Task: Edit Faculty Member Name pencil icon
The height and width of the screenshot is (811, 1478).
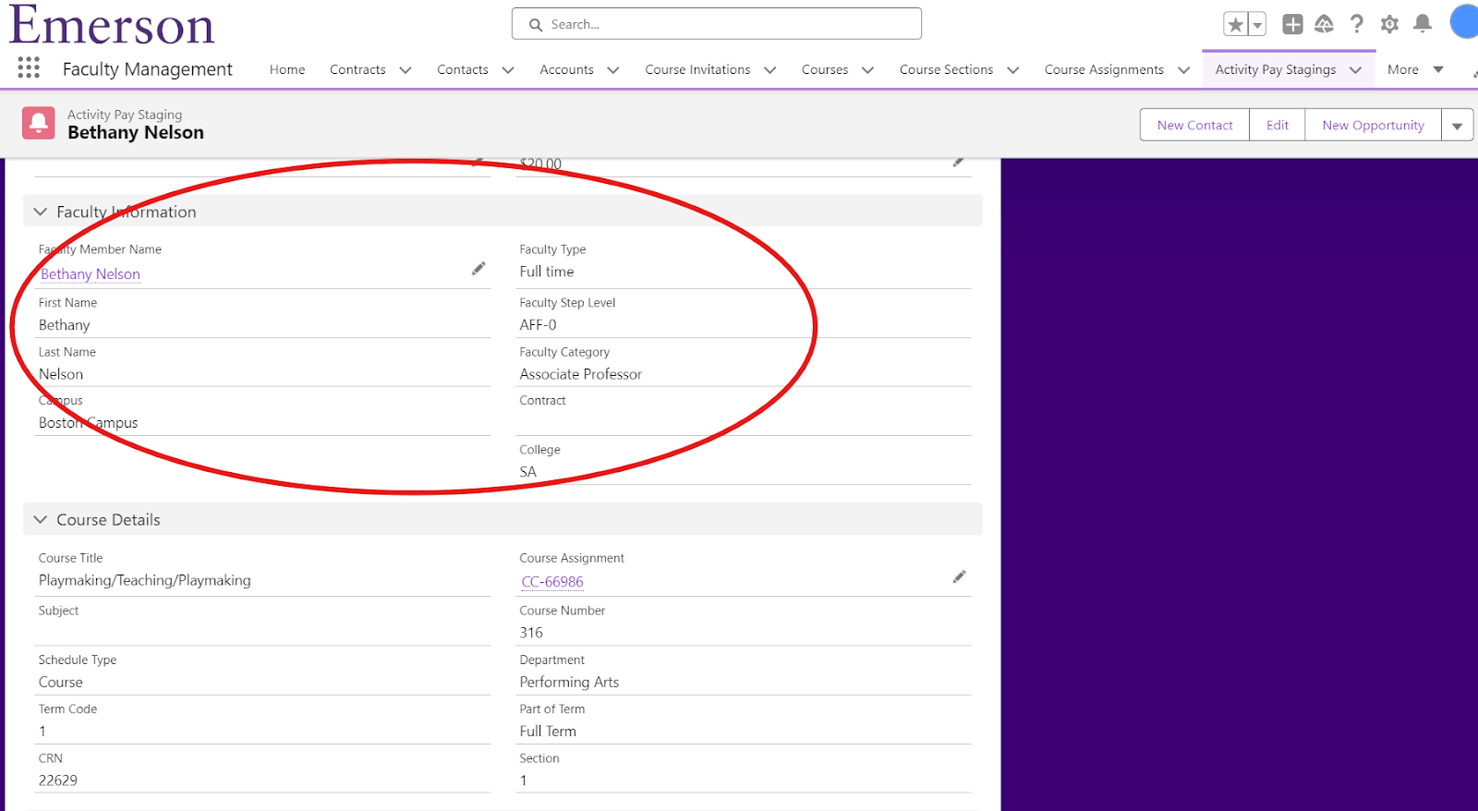Action: pyautogui.click(x=479, y=269)
